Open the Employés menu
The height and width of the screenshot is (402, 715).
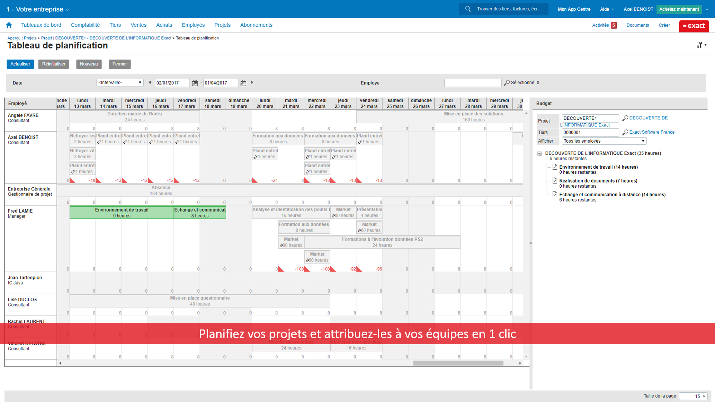[x=193, y=25]
